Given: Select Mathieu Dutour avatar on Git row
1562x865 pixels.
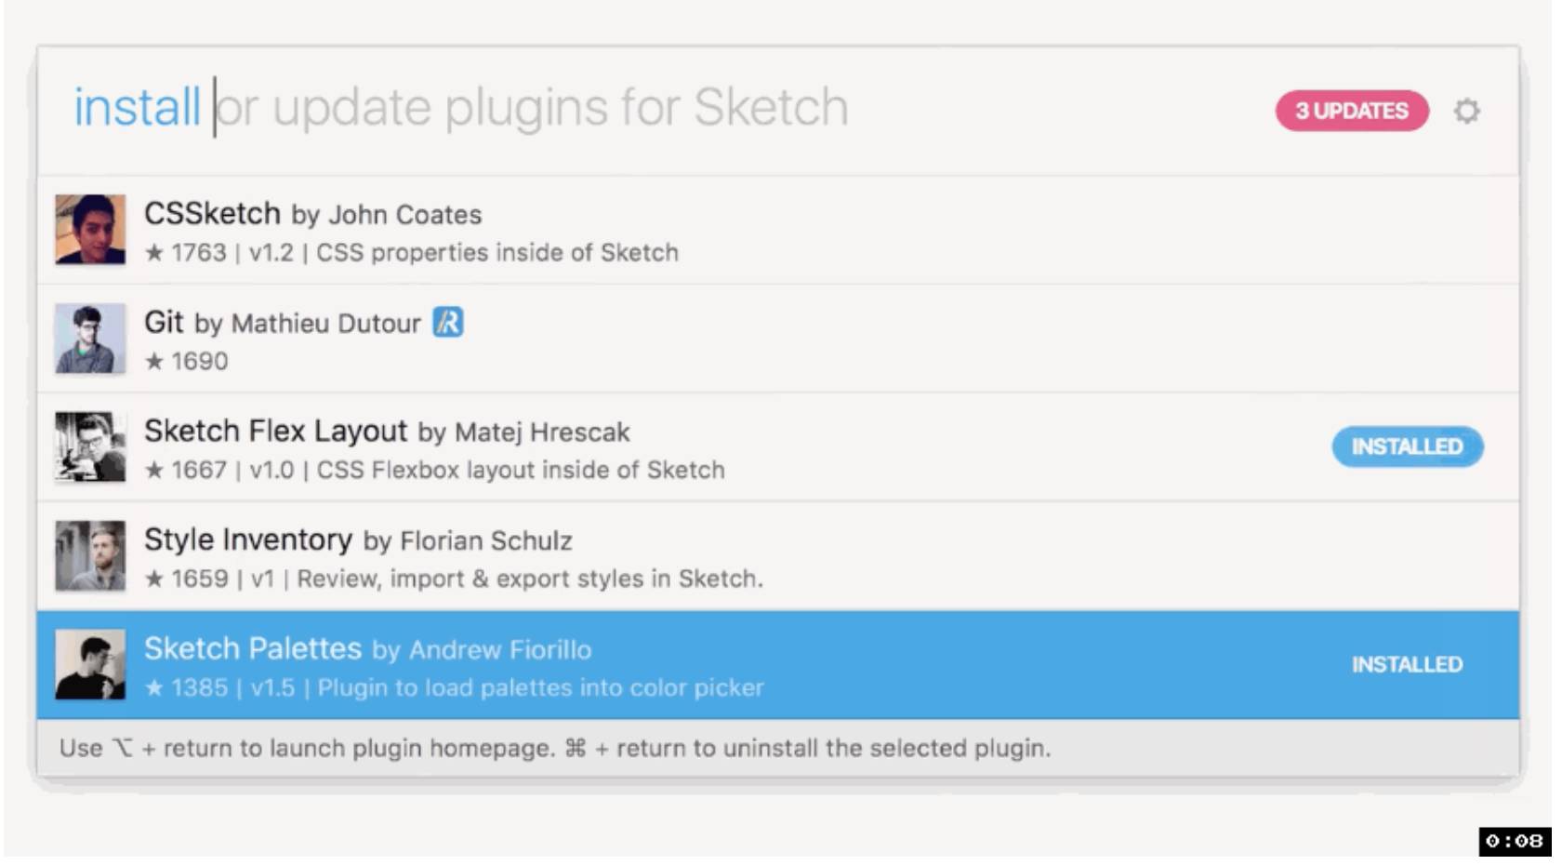Looking at the screenshot, I should (90, 339).
